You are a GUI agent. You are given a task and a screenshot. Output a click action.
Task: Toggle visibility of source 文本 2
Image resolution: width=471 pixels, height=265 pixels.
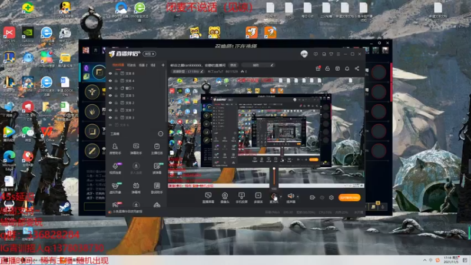tap(110, 102)
